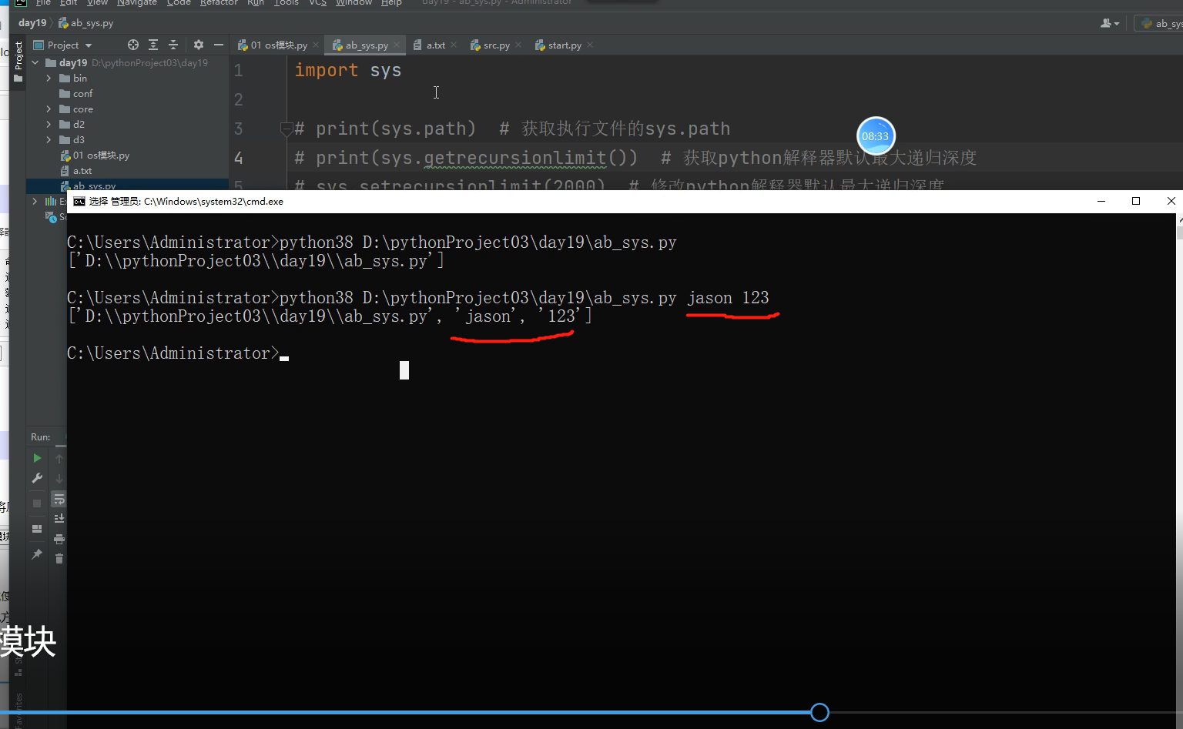
Task: Click the ab_sys.py breadcrumb
Action: [x=86, y=23]
